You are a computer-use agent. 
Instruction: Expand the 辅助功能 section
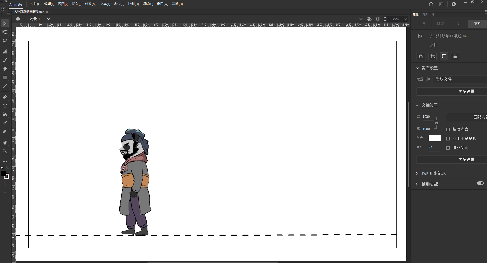pos(417,184)
